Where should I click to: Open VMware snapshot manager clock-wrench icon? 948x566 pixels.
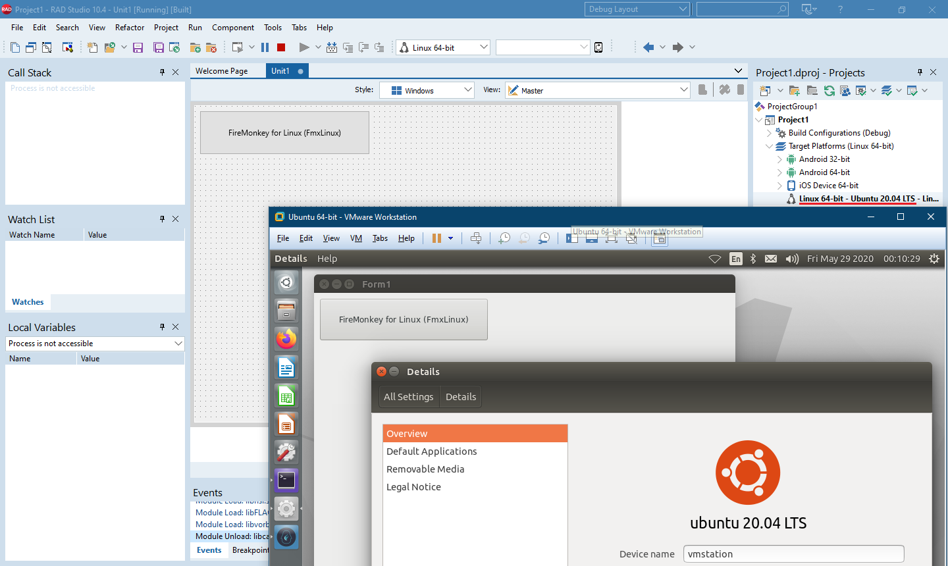544,238
